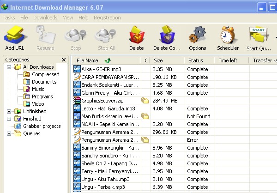Select the NOAH - Seperti Kemarin file
The image size is (277, 193).
pyautogui.click(x=110, y=124)
